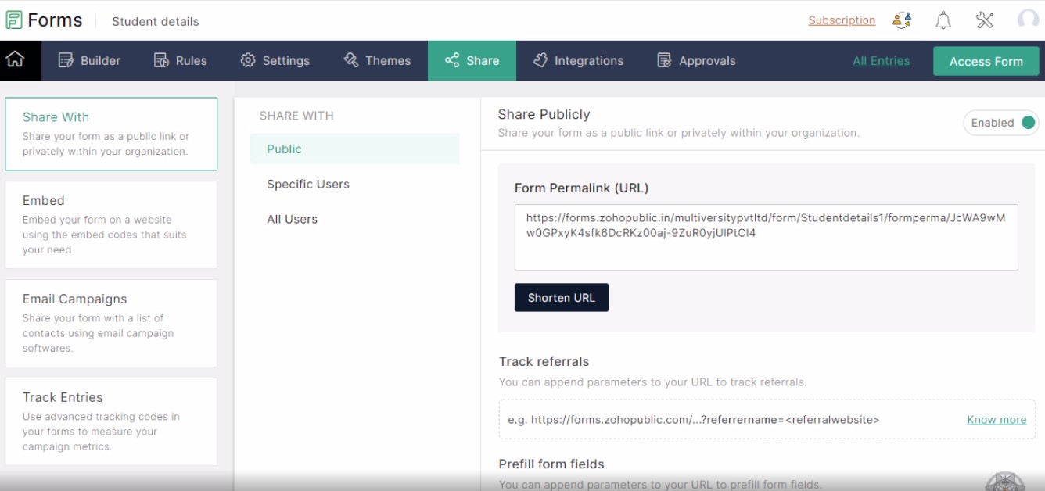Click the add users icon beside Subscription
The height and width of the screenshot is (491, 1045).
pyautogui.click(x=901, y=20)
